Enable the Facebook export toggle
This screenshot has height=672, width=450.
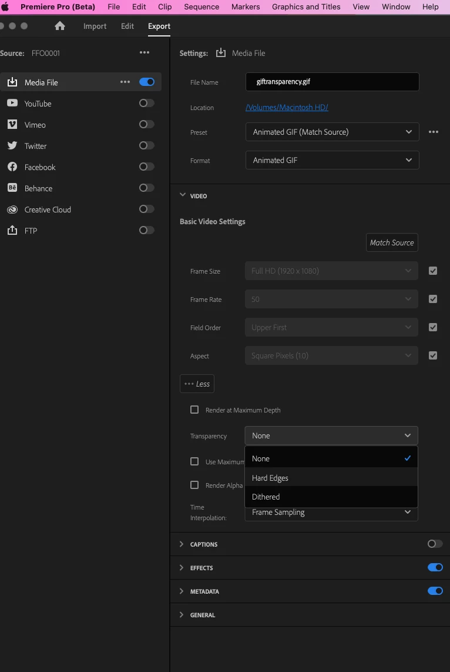click(x=147, y=167)
